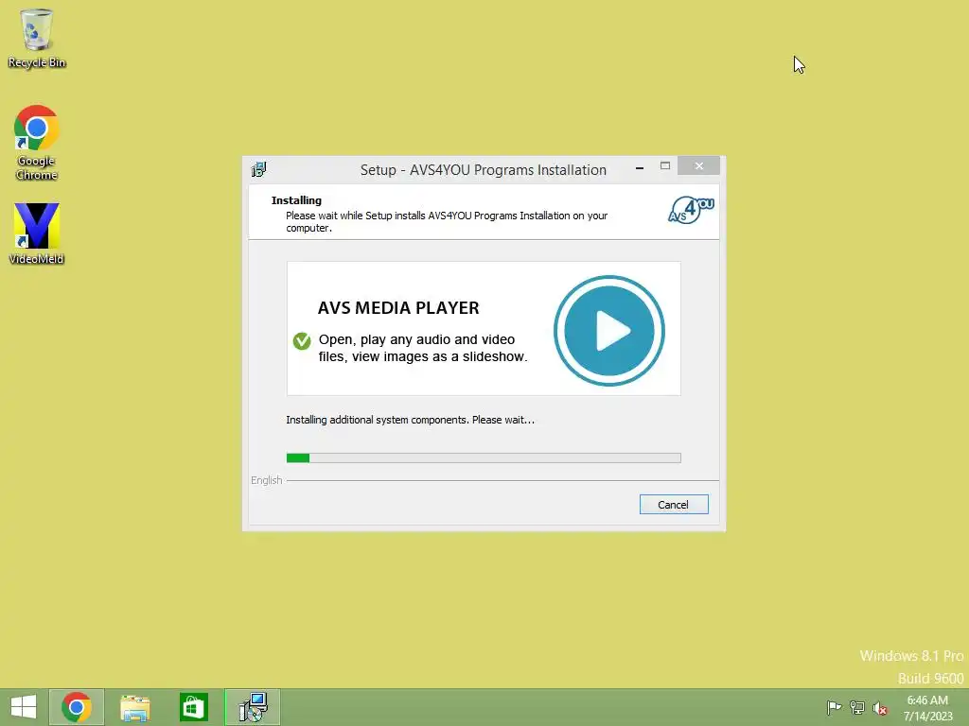Click the AVS Media Player play button graphic
The image size is (969, 726).
(x=608, y=331)
